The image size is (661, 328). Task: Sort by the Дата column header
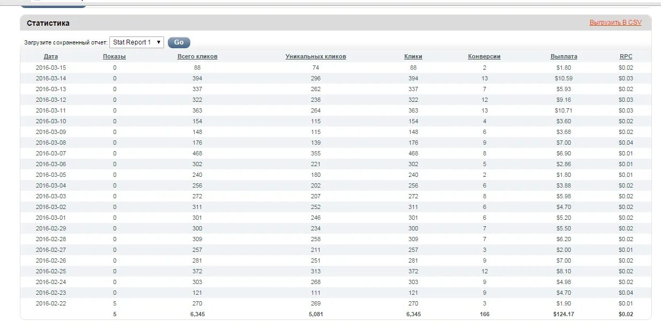51,56
